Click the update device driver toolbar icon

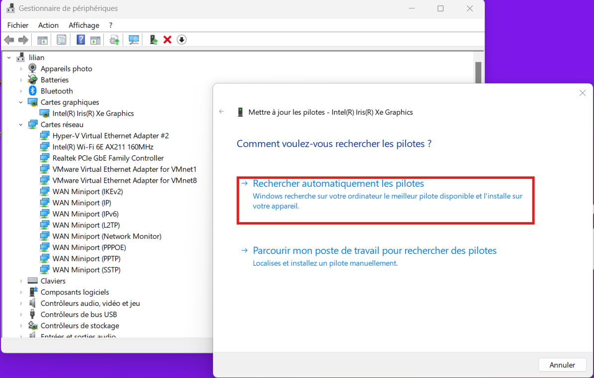(153, 40)
